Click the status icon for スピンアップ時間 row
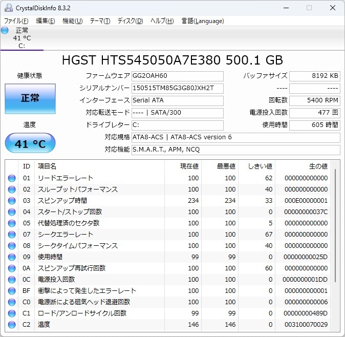The height and width of the screenshot is (337, 345). click(12, 201)
